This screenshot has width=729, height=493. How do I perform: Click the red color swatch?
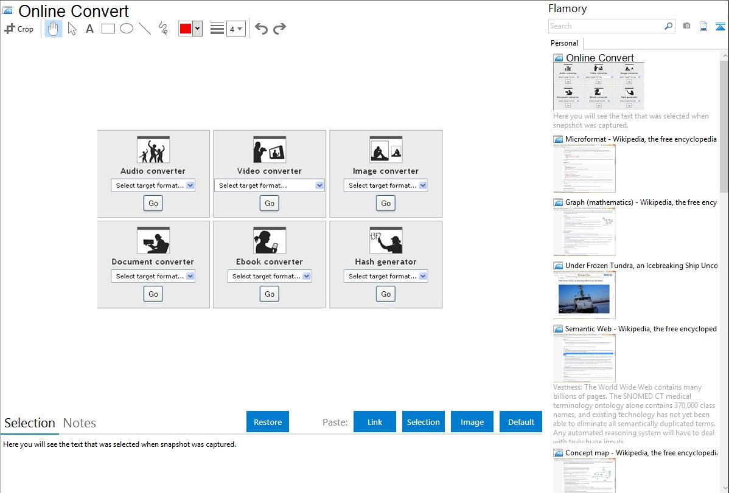click(186, 29)
